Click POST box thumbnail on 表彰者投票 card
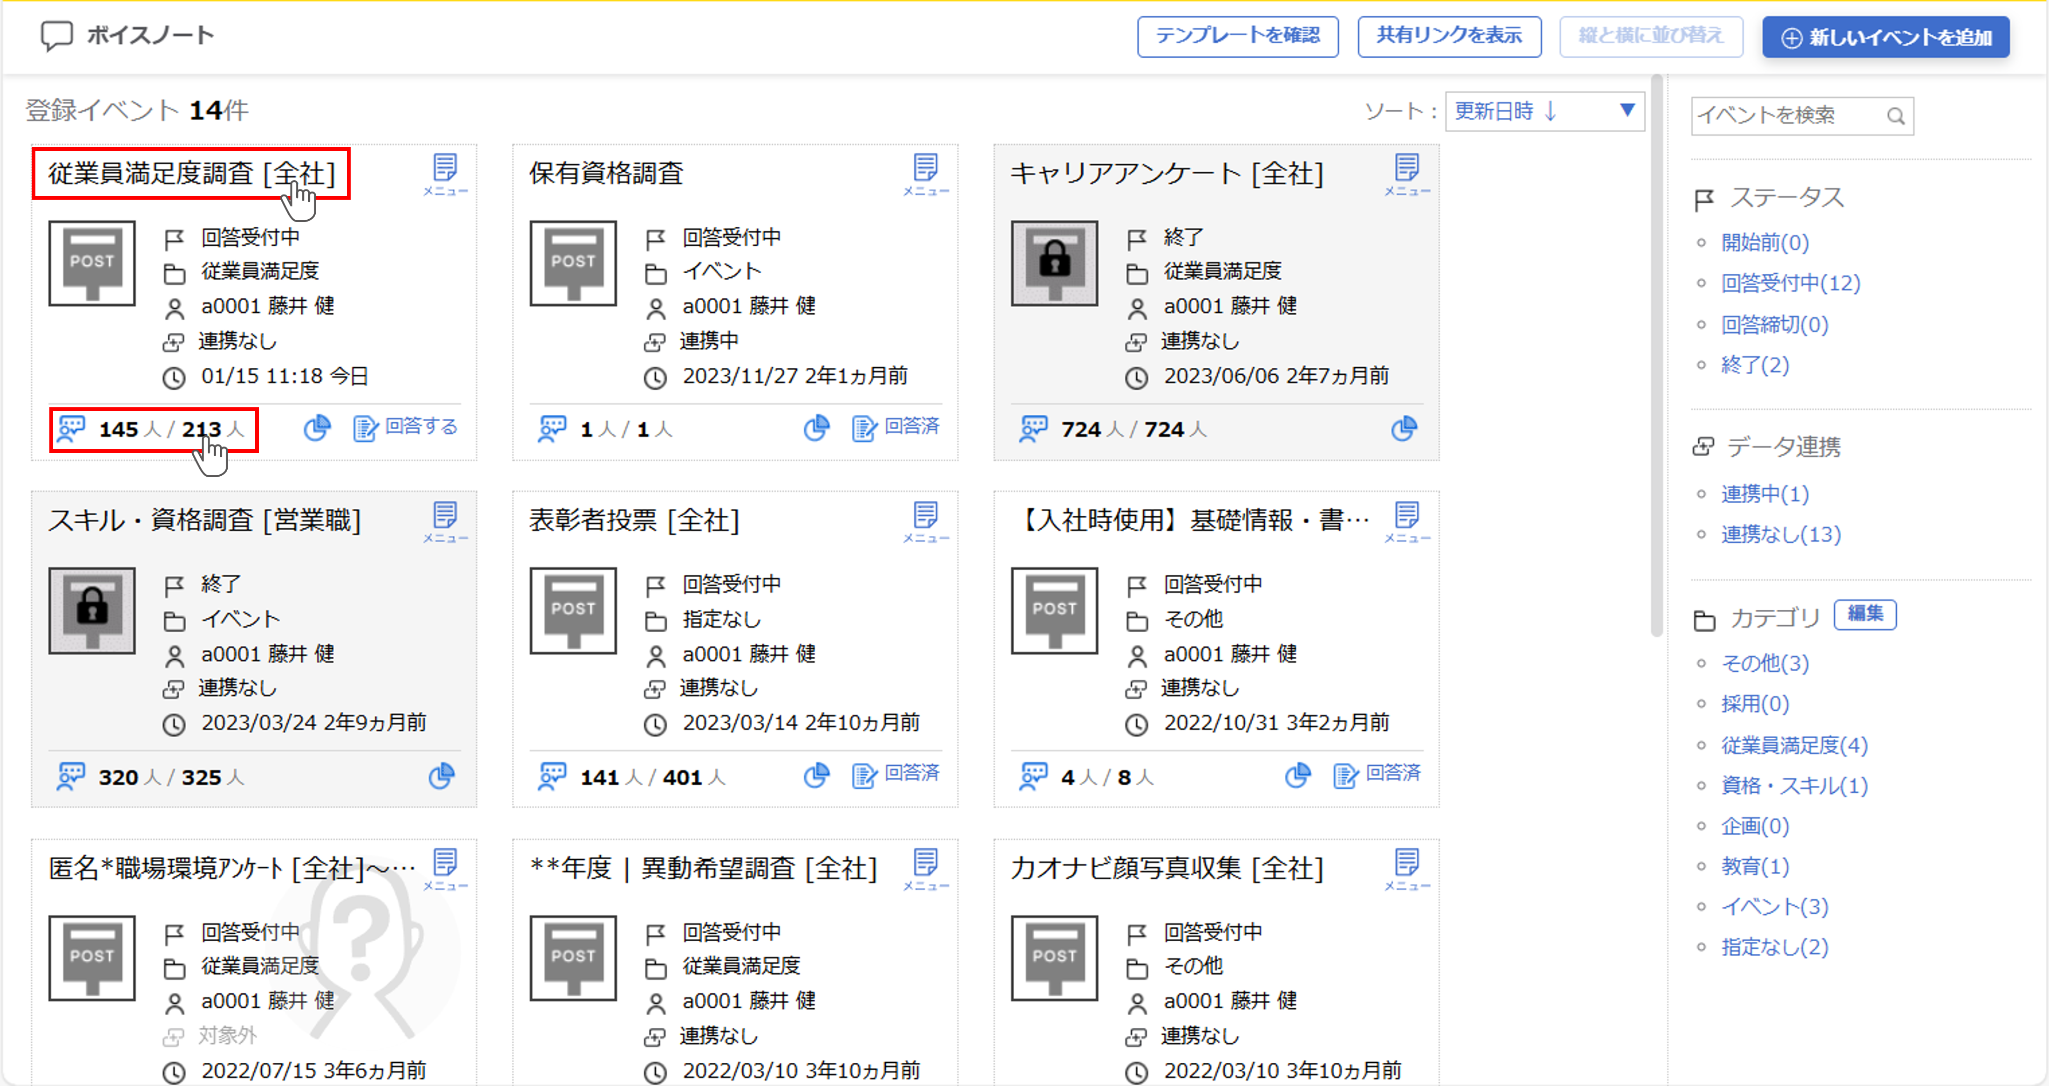This screenshot has width=2049, height=1086. tap(573, 611)
